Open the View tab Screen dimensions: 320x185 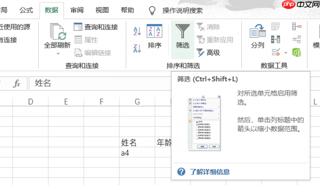click(102, 10)
